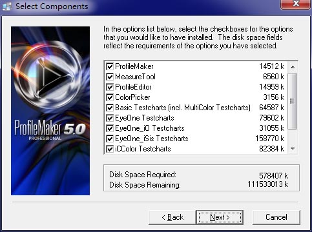Select the 'MeasureTool' list label

[x=135, y=77]
